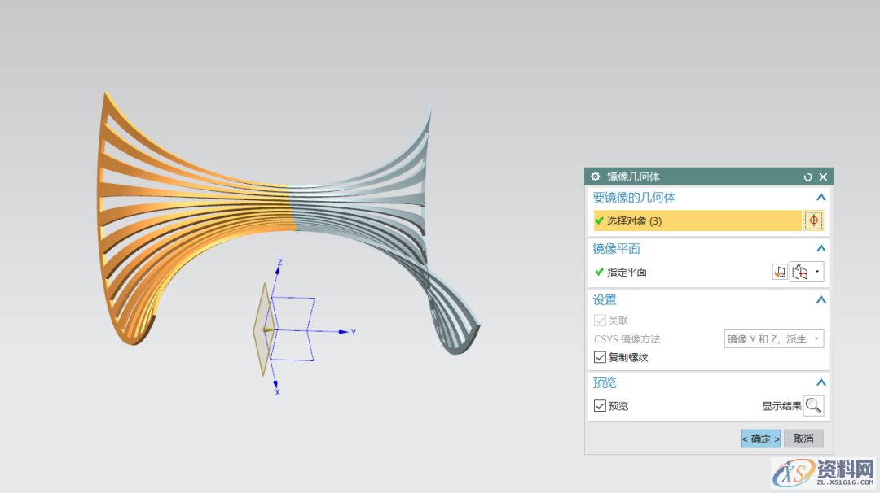Viewport: 880px width, 493px height.
Task: Click the 确定 button
Action: 760,438
